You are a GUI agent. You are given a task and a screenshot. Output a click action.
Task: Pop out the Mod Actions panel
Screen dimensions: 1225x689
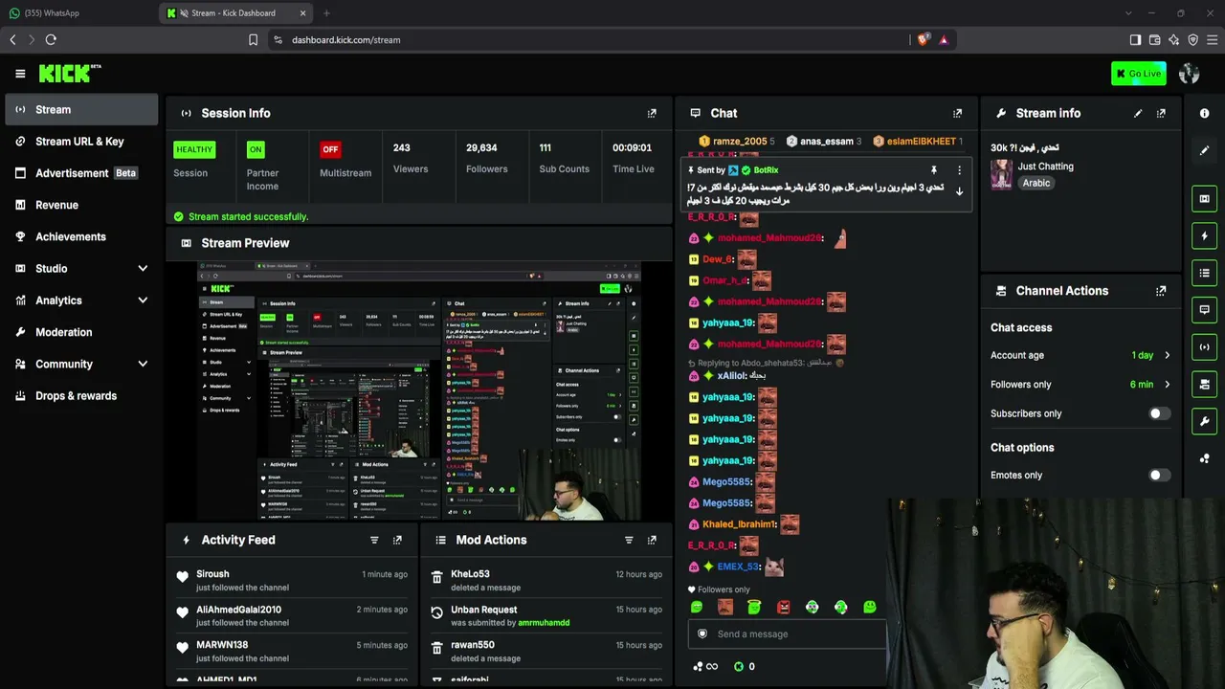[652, 540]
